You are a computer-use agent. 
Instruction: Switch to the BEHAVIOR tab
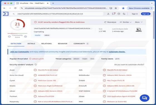(x=63, y=44)
